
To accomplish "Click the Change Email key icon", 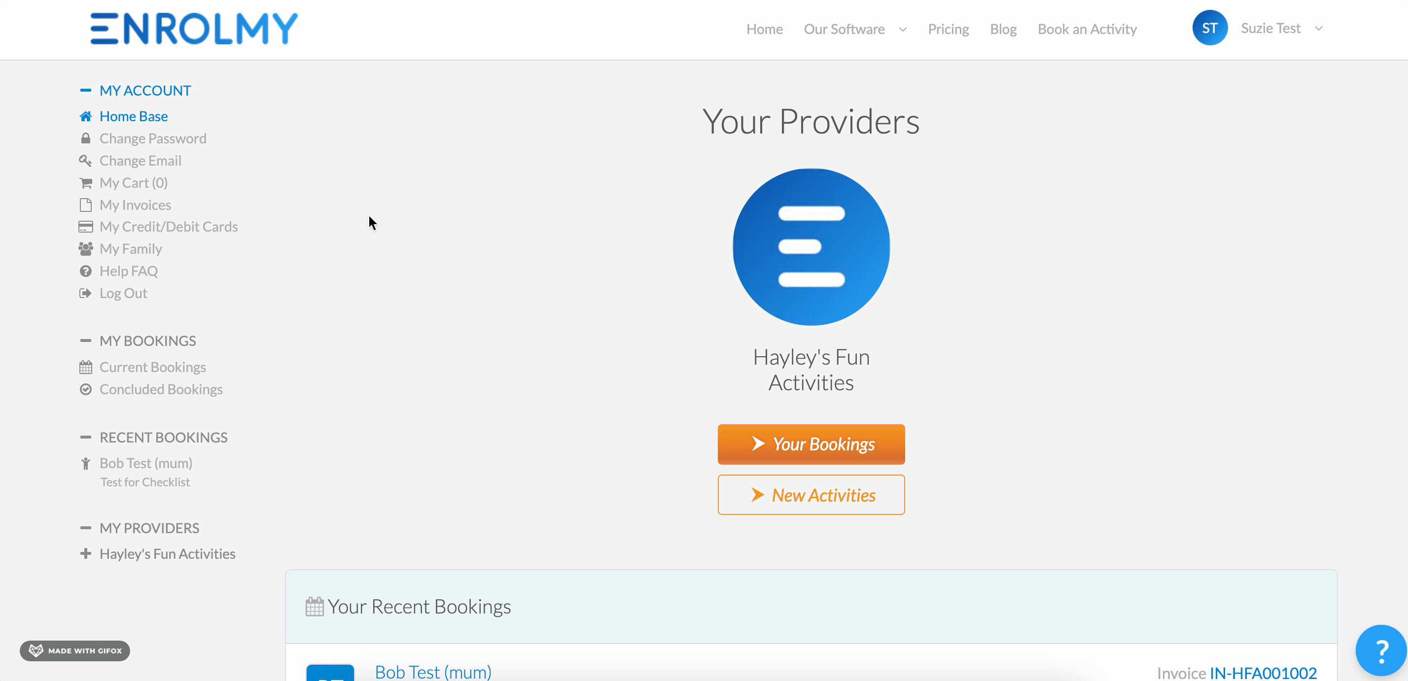I will pyautogui.click(x=86, y=161).
